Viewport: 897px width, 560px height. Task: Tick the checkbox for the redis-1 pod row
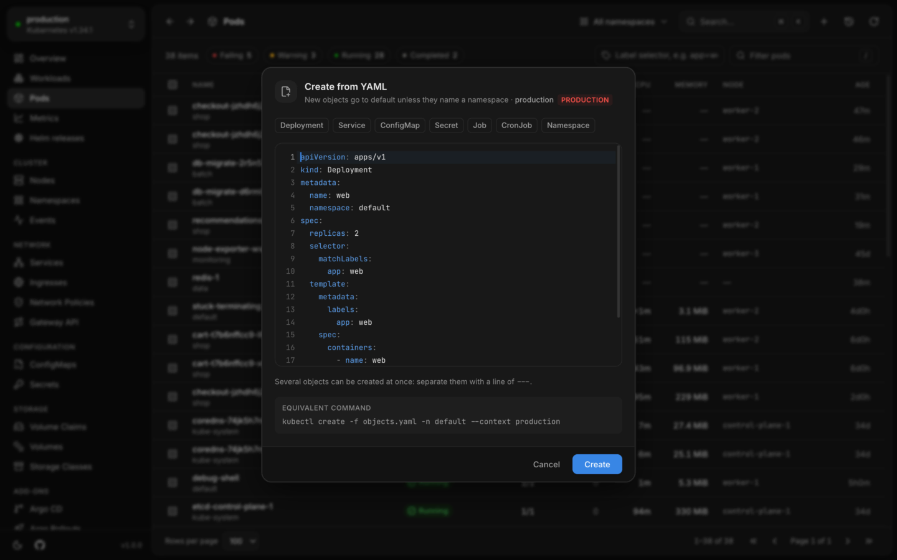173,282
